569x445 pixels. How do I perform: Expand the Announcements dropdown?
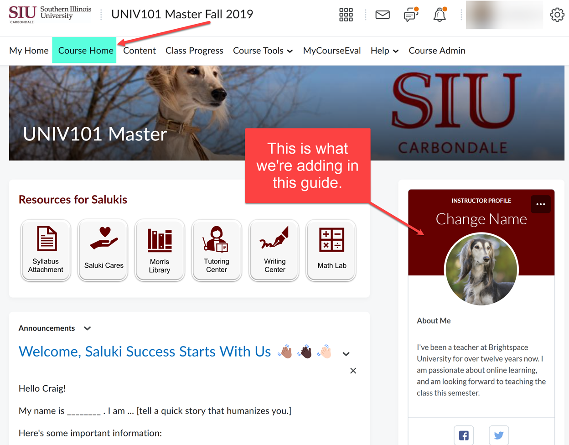point(87,328)
